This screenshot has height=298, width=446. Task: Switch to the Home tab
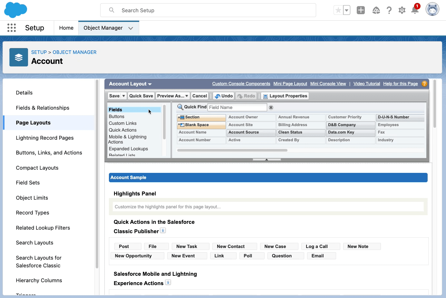tap(66, 28)
